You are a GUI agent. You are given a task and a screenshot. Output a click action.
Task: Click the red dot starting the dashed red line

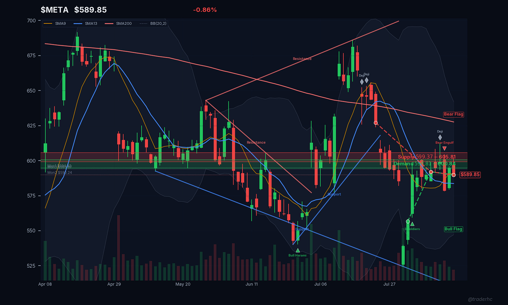point(376,123)
